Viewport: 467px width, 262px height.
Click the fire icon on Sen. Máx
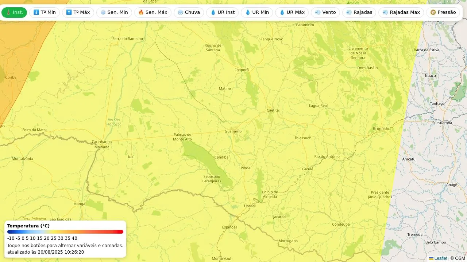tap(141, 12)
